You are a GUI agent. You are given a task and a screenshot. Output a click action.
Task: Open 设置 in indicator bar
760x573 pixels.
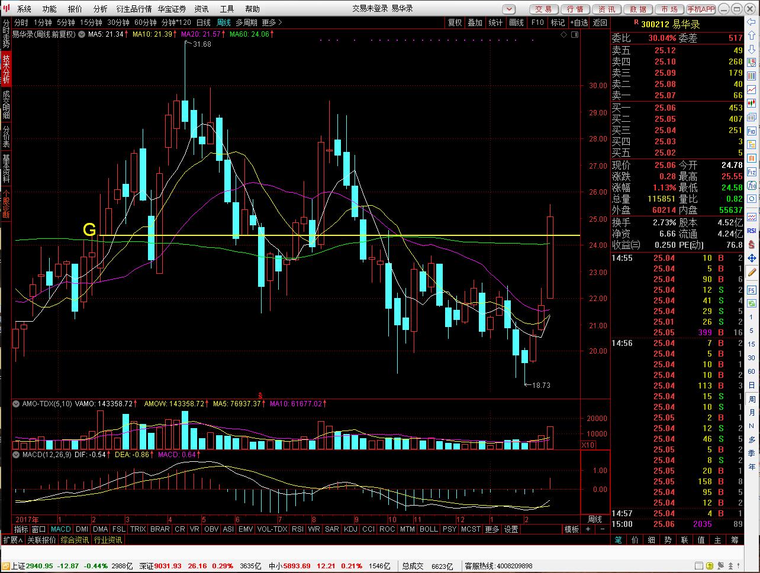[x=511, y=529]
